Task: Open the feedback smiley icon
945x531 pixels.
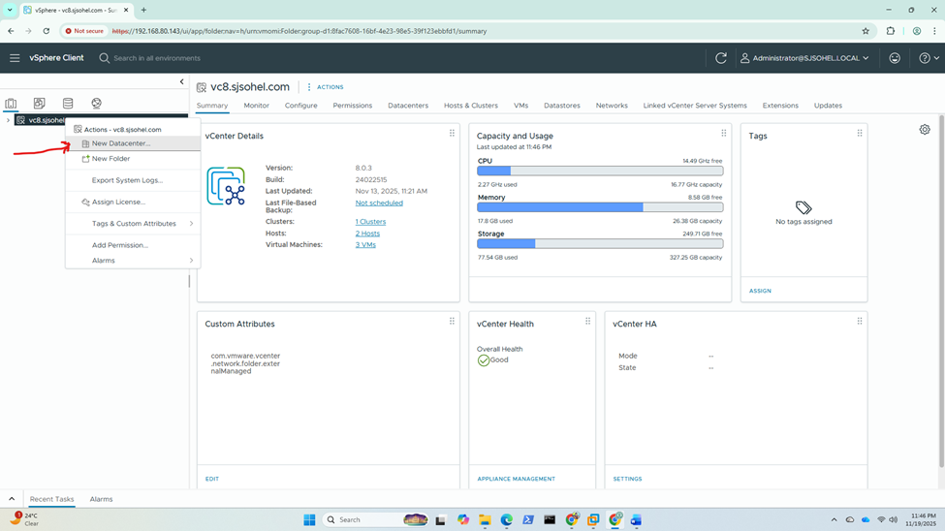Action: tap(895, 58)
